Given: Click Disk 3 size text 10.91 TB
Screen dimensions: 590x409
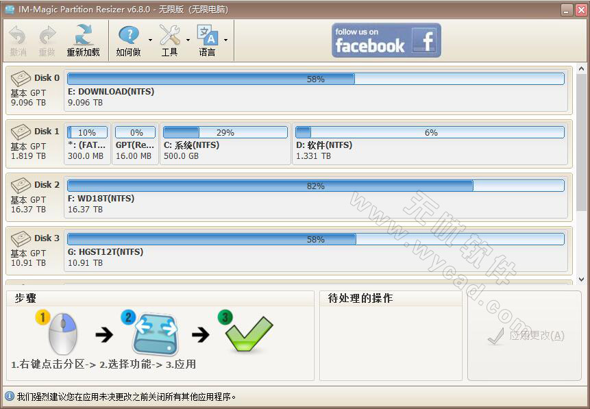Looking at the screenshot, I should tap(28, 262).
